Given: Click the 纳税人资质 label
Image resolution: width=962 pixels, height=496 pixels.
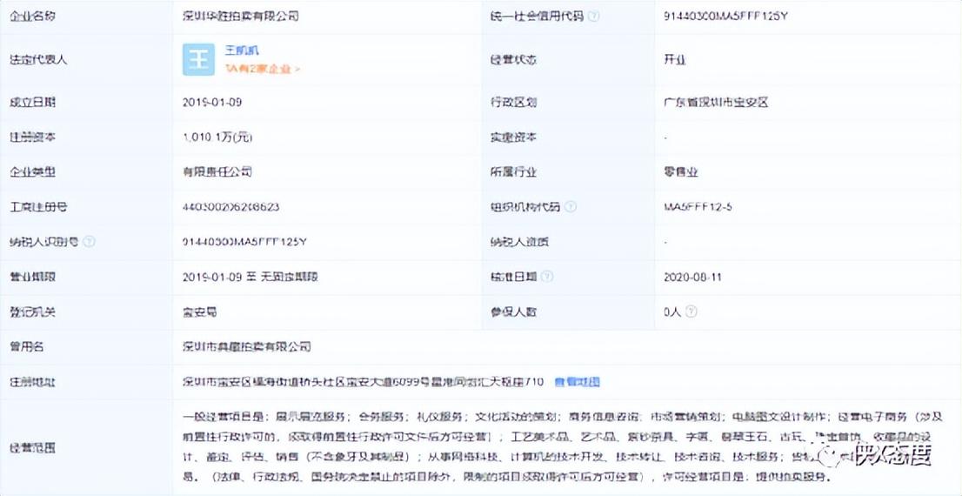Looking at the screenshot, I should [x=519, y=242].
